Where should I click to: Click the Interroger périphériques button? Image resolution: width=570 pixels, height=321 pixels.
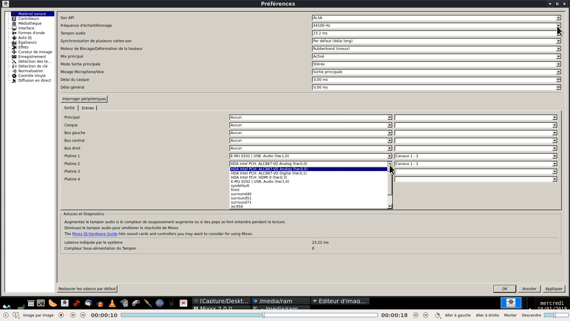[x=84, y=99]
